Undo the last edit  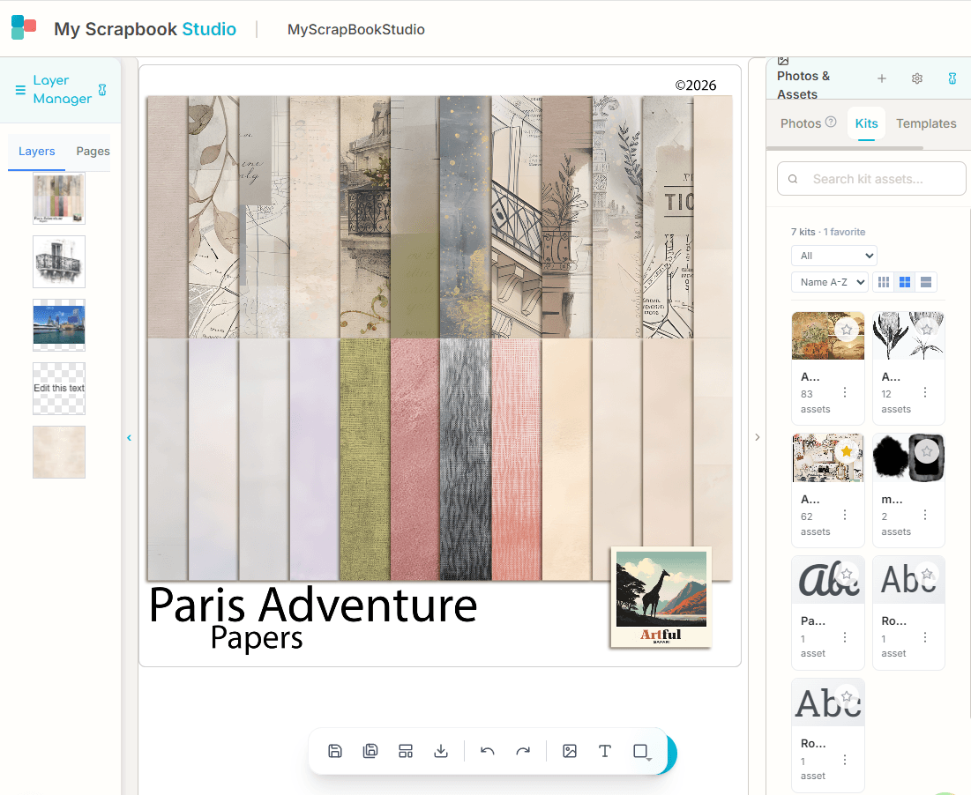(487, 751)
